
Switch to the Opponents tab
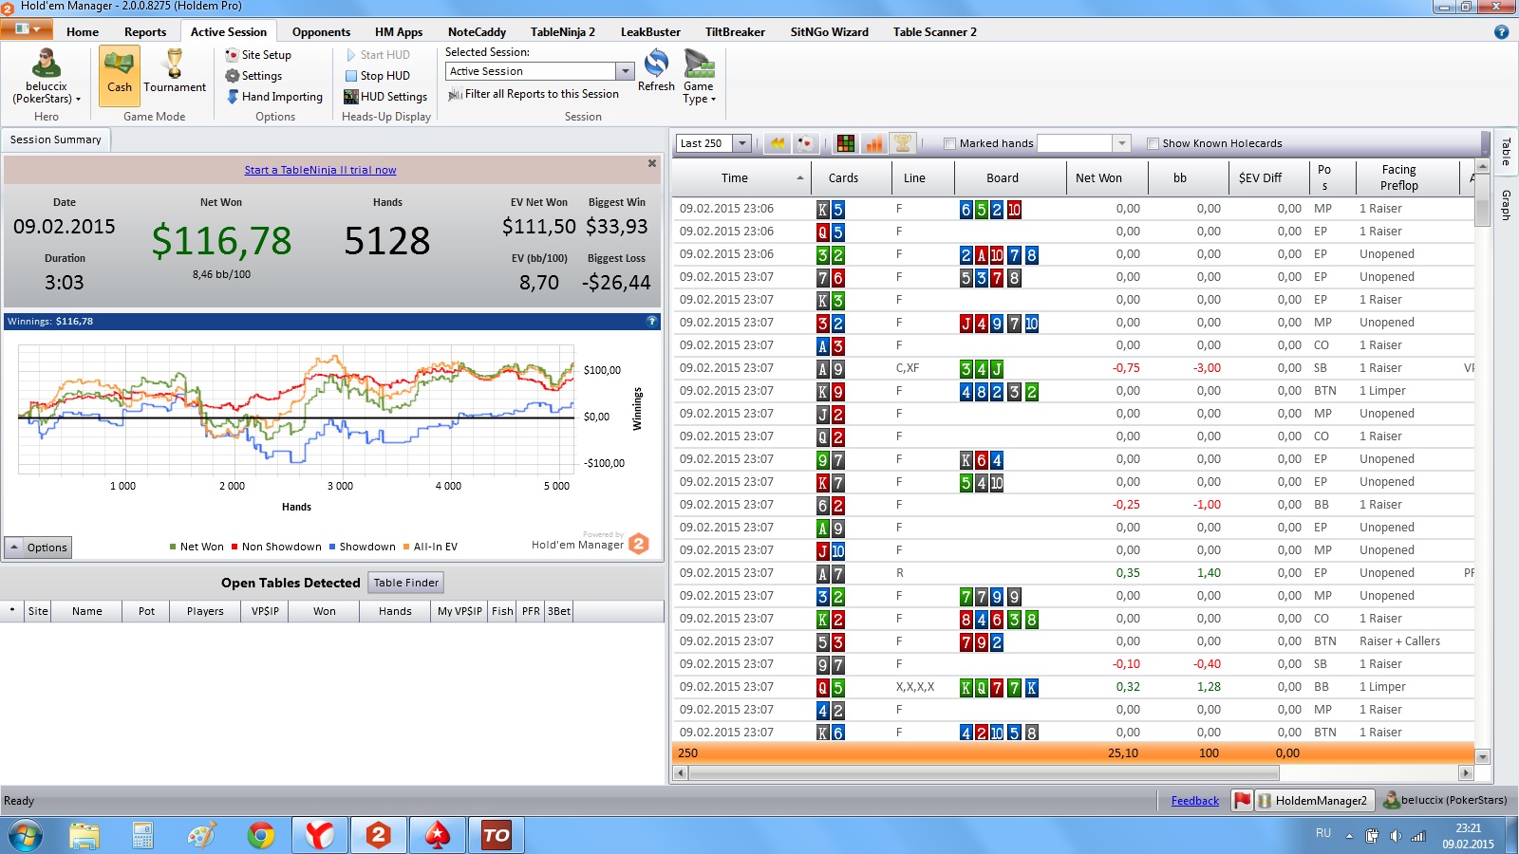click(x=321, y=31)
